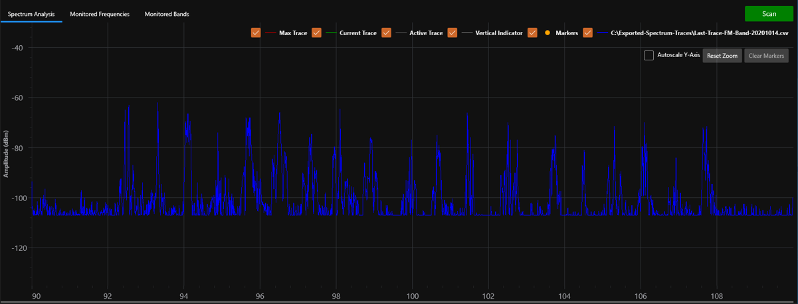The width and height of the screenshot is (798, 304).
Task: Click the orange Markers legend dot
Action: point(547,33)
